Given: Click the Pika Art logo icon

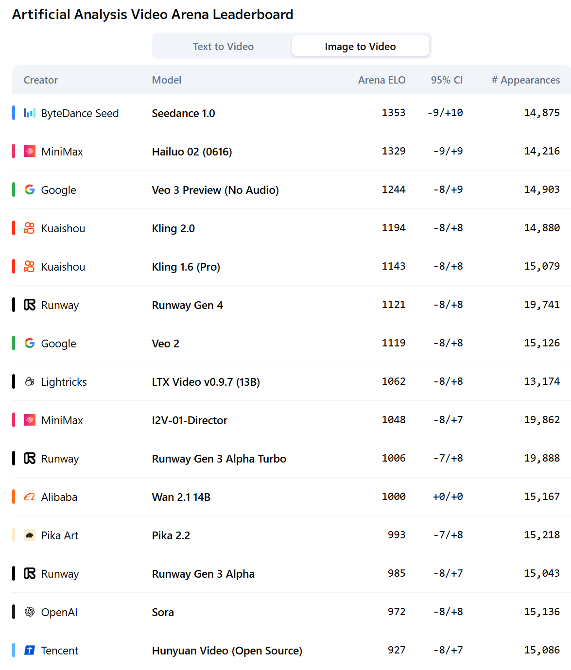Looking at the screenshot, I should (x=30, y=535).
